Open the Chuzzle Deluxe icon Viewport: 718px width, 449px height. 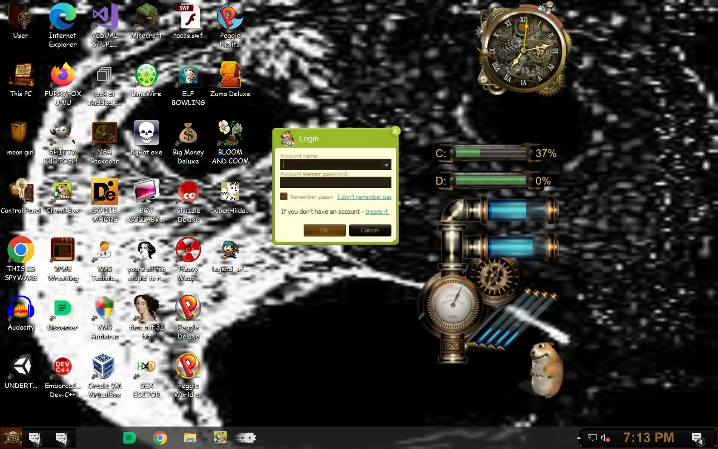(188, 193)
